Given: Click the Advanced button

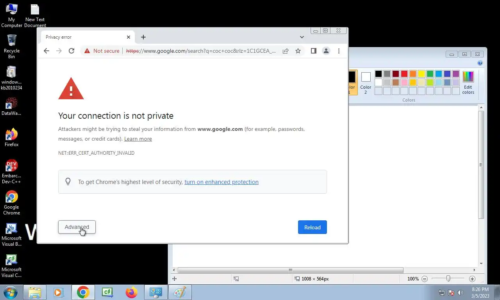Looking at the screenshot, I should (77, 227).
